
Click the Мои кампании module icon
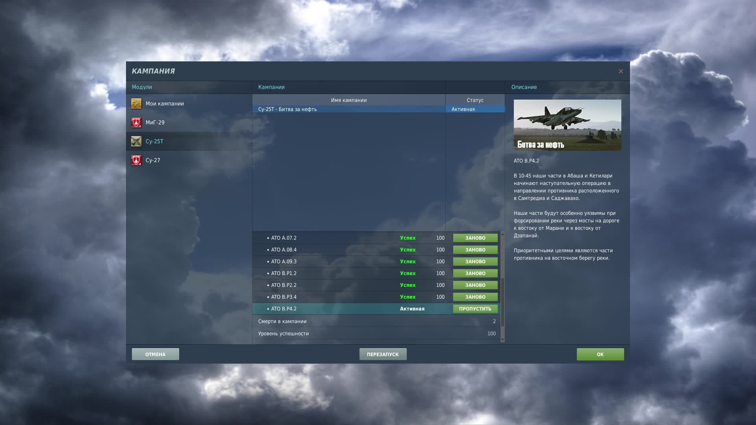coord(136,103)
